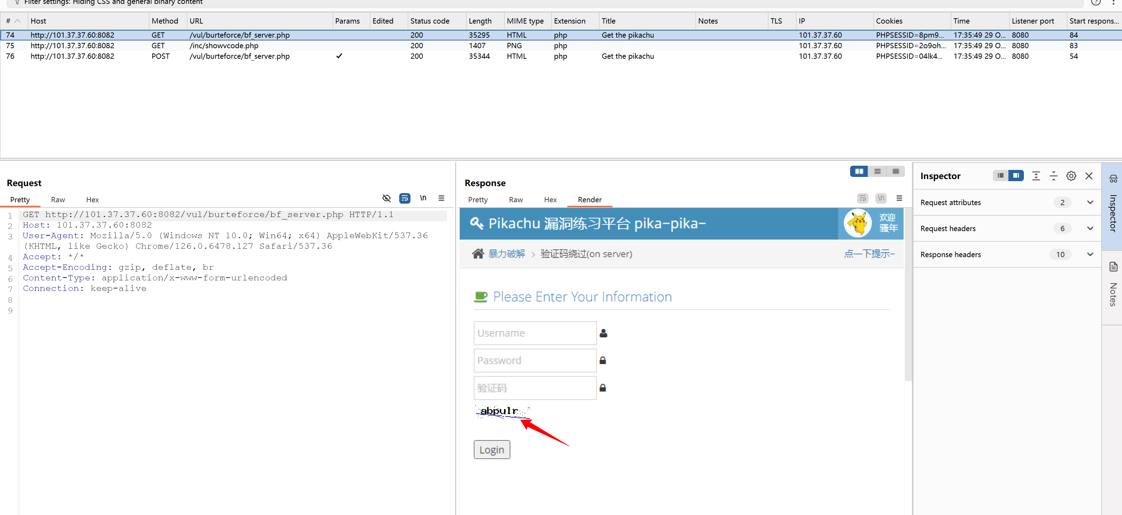Click the 点一下提示 hint link
The width and height of the screenshot is (1122, 515).
pyautogui.click(x=869, y=254)
